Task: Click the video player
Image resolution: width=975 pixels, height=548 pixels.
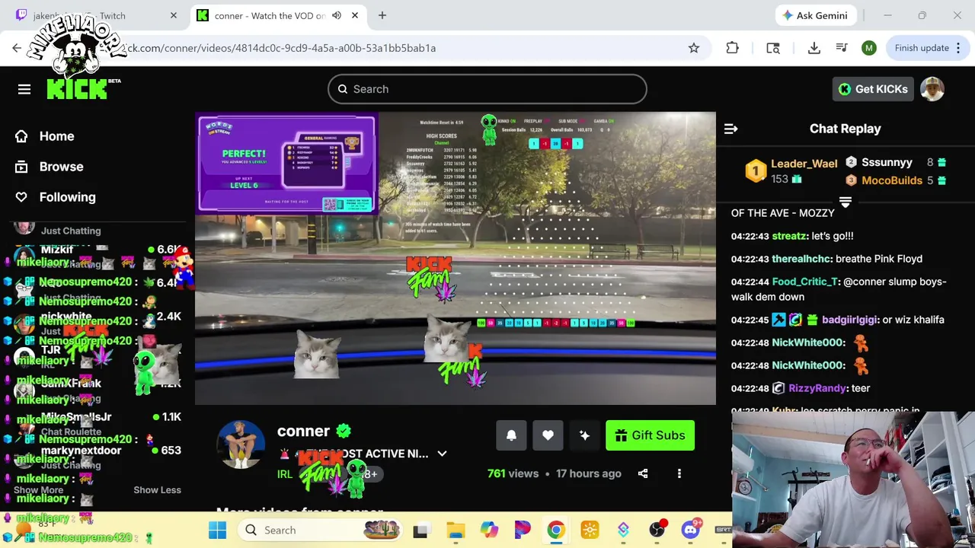Action: 456,258
